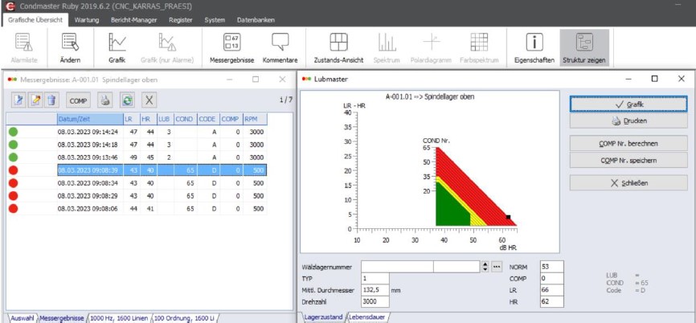The image size is (696, 323).
Task: Toggle the Struktur zeigen button
Action: pyautogui.click(x=584, y=47)
